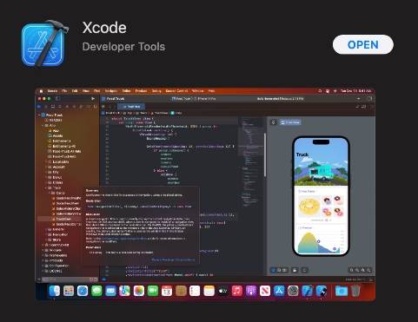Image resolution: width=418 pixels, height=322 pixels.
Task: Collapse the Food Truck project root
Action: 39,115
